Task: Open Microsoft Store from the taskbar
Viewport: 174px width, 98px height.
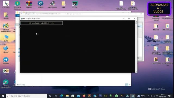Action: (73, 96)
